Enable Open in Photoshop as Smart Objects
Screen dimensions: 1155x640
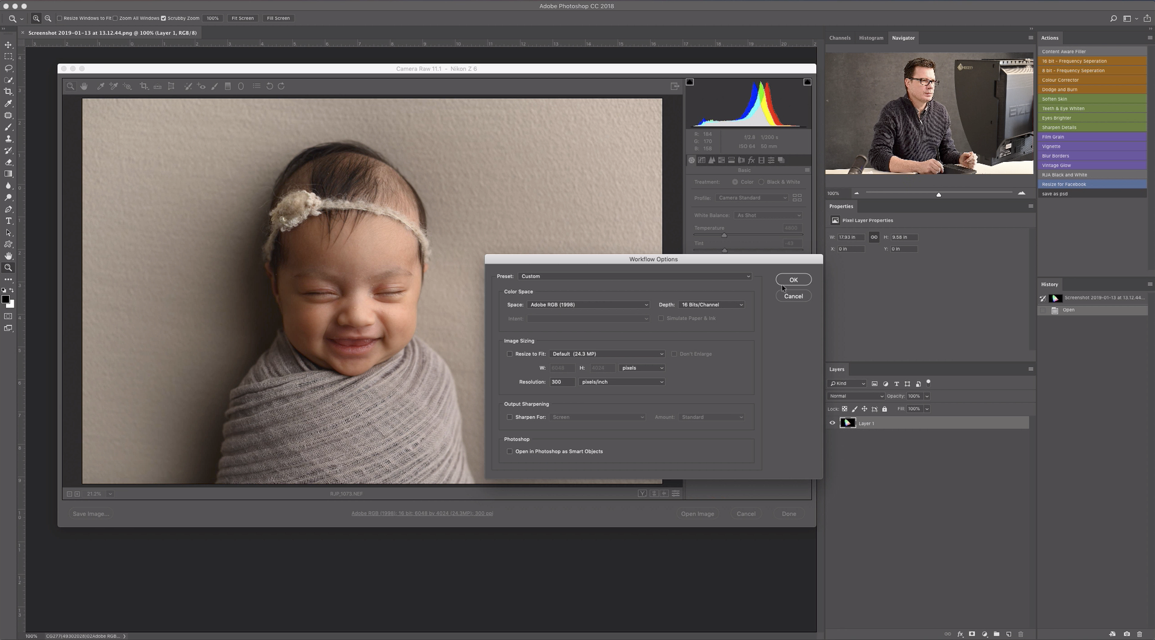coord(510,452)
